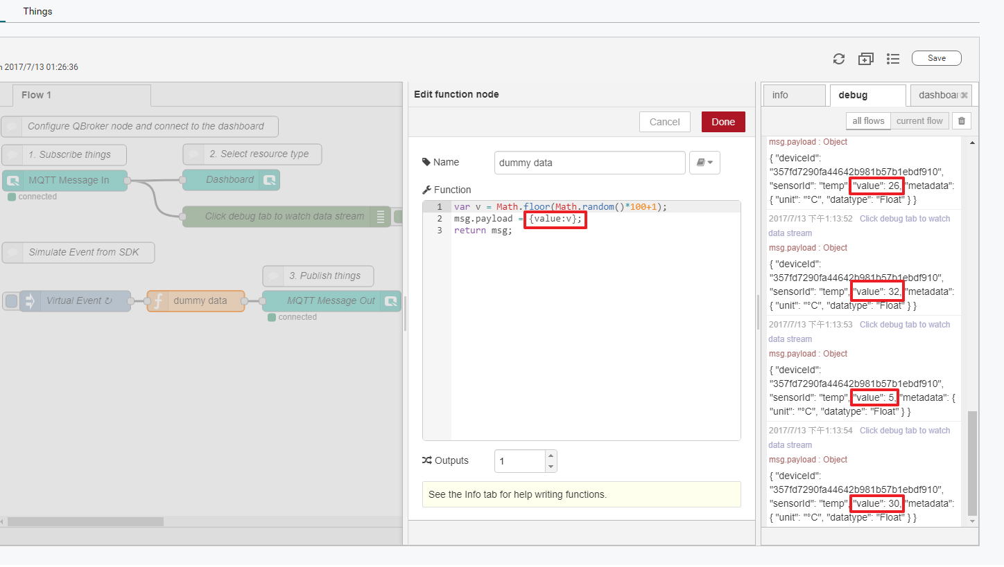Increase the Outputs count with up arrow

(551, 456)
